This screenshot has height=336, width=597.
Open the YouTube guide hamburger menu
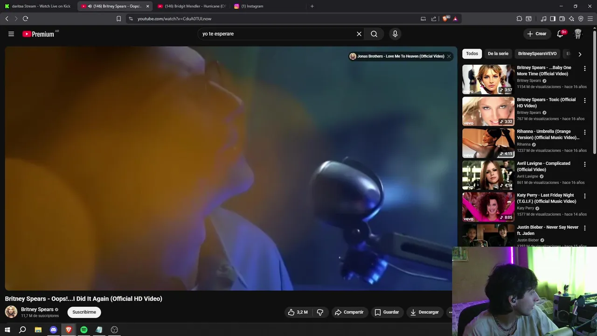coord(11,34)
